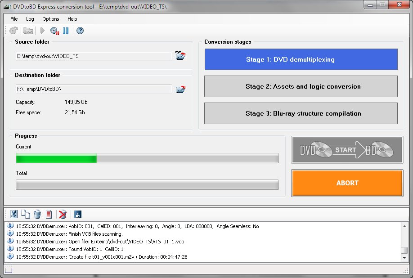Minimize the DVDtoBD window
413x278 pixels.
click(x=370, y=5)
